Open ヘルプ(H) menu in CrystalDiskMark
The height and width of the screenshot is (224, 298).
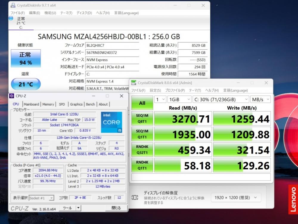212,90
